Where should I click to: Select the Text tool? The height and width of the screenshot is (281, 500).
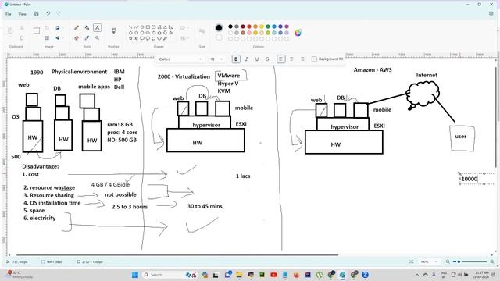pyautogui.click(x=97, y=28)
